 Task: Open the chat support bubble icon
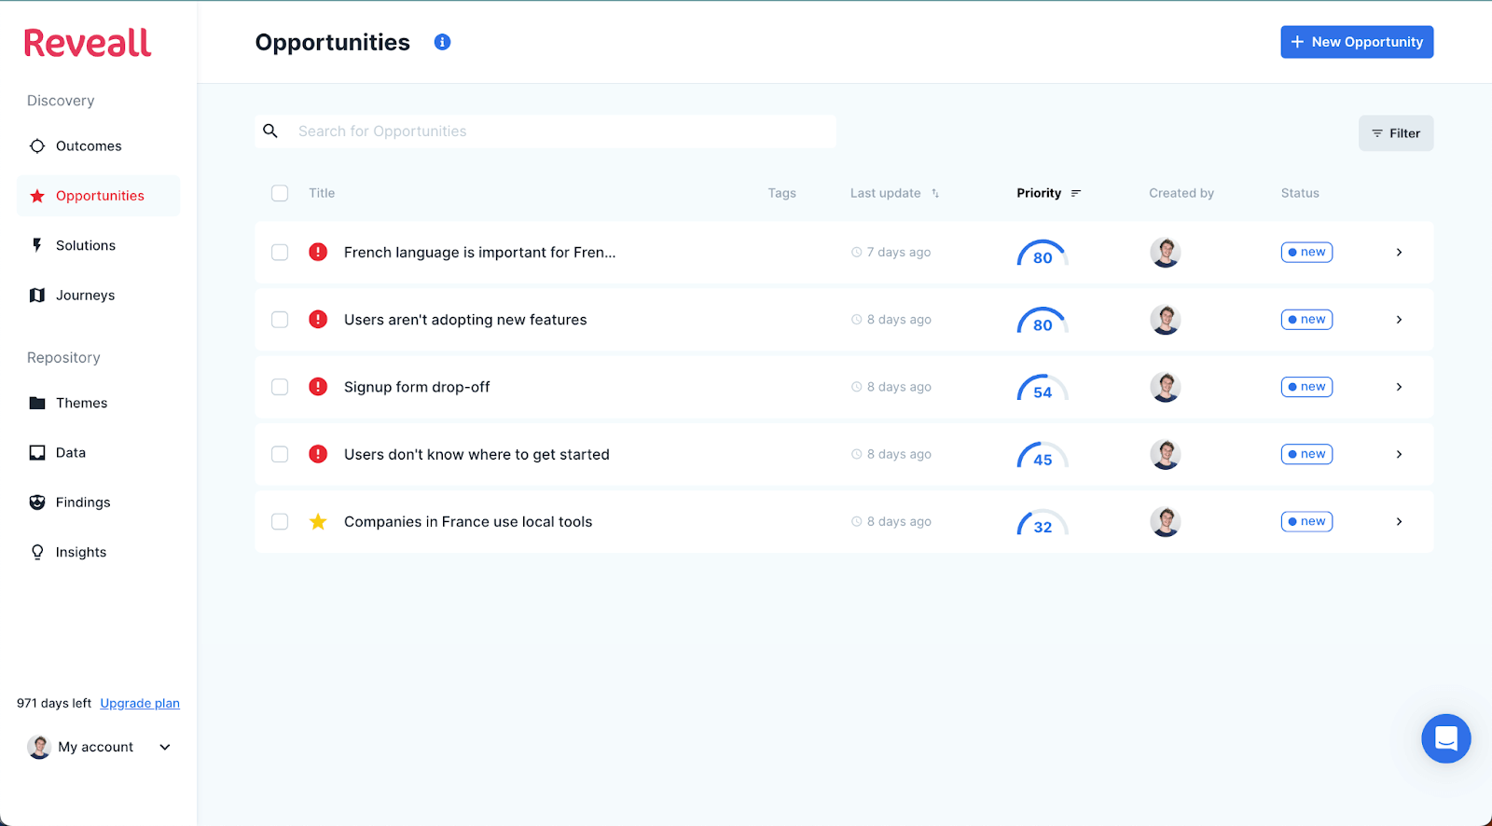[1445, 738]
